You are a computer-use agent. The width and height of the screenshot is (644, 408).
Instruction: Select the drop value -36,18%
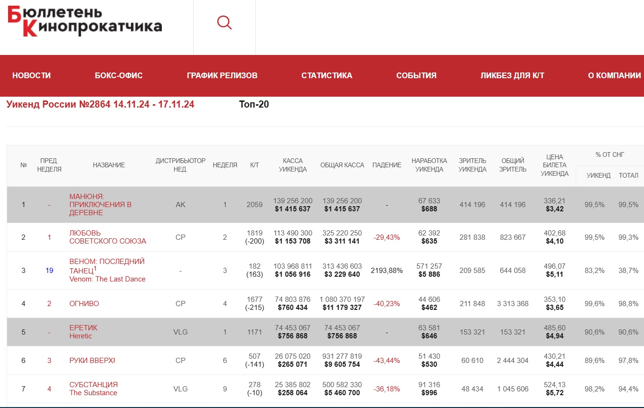[x=386, y=389]
